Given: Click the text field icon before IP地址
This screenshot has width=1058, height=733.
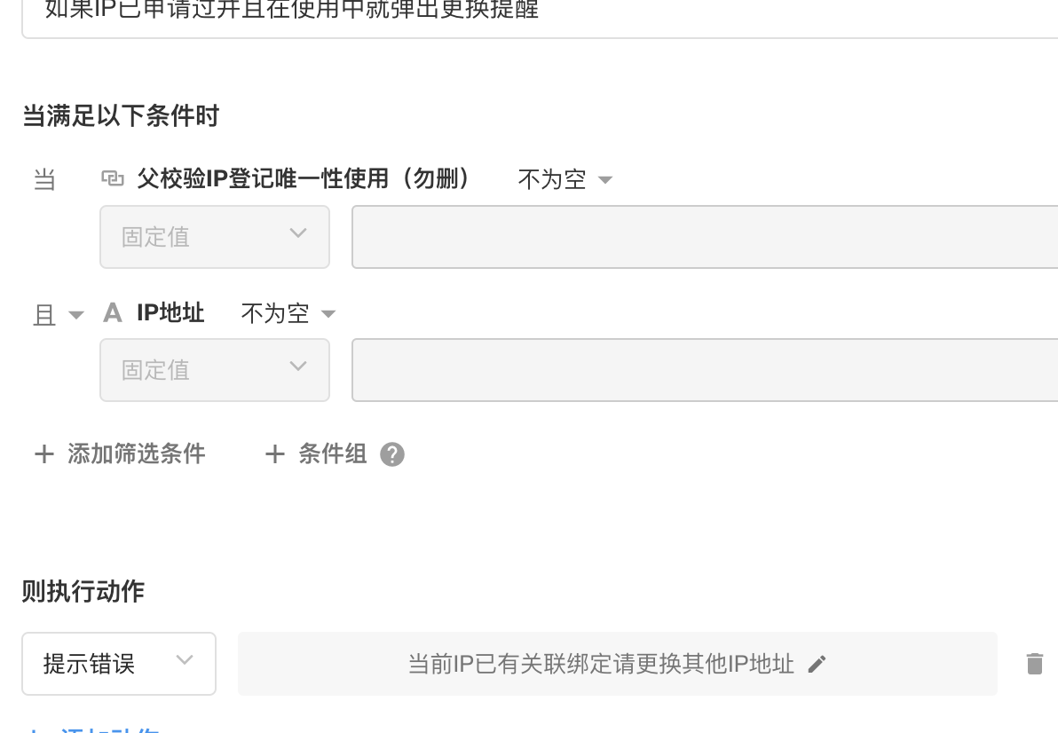Looking at the screenshot, I should coord(113,312).
